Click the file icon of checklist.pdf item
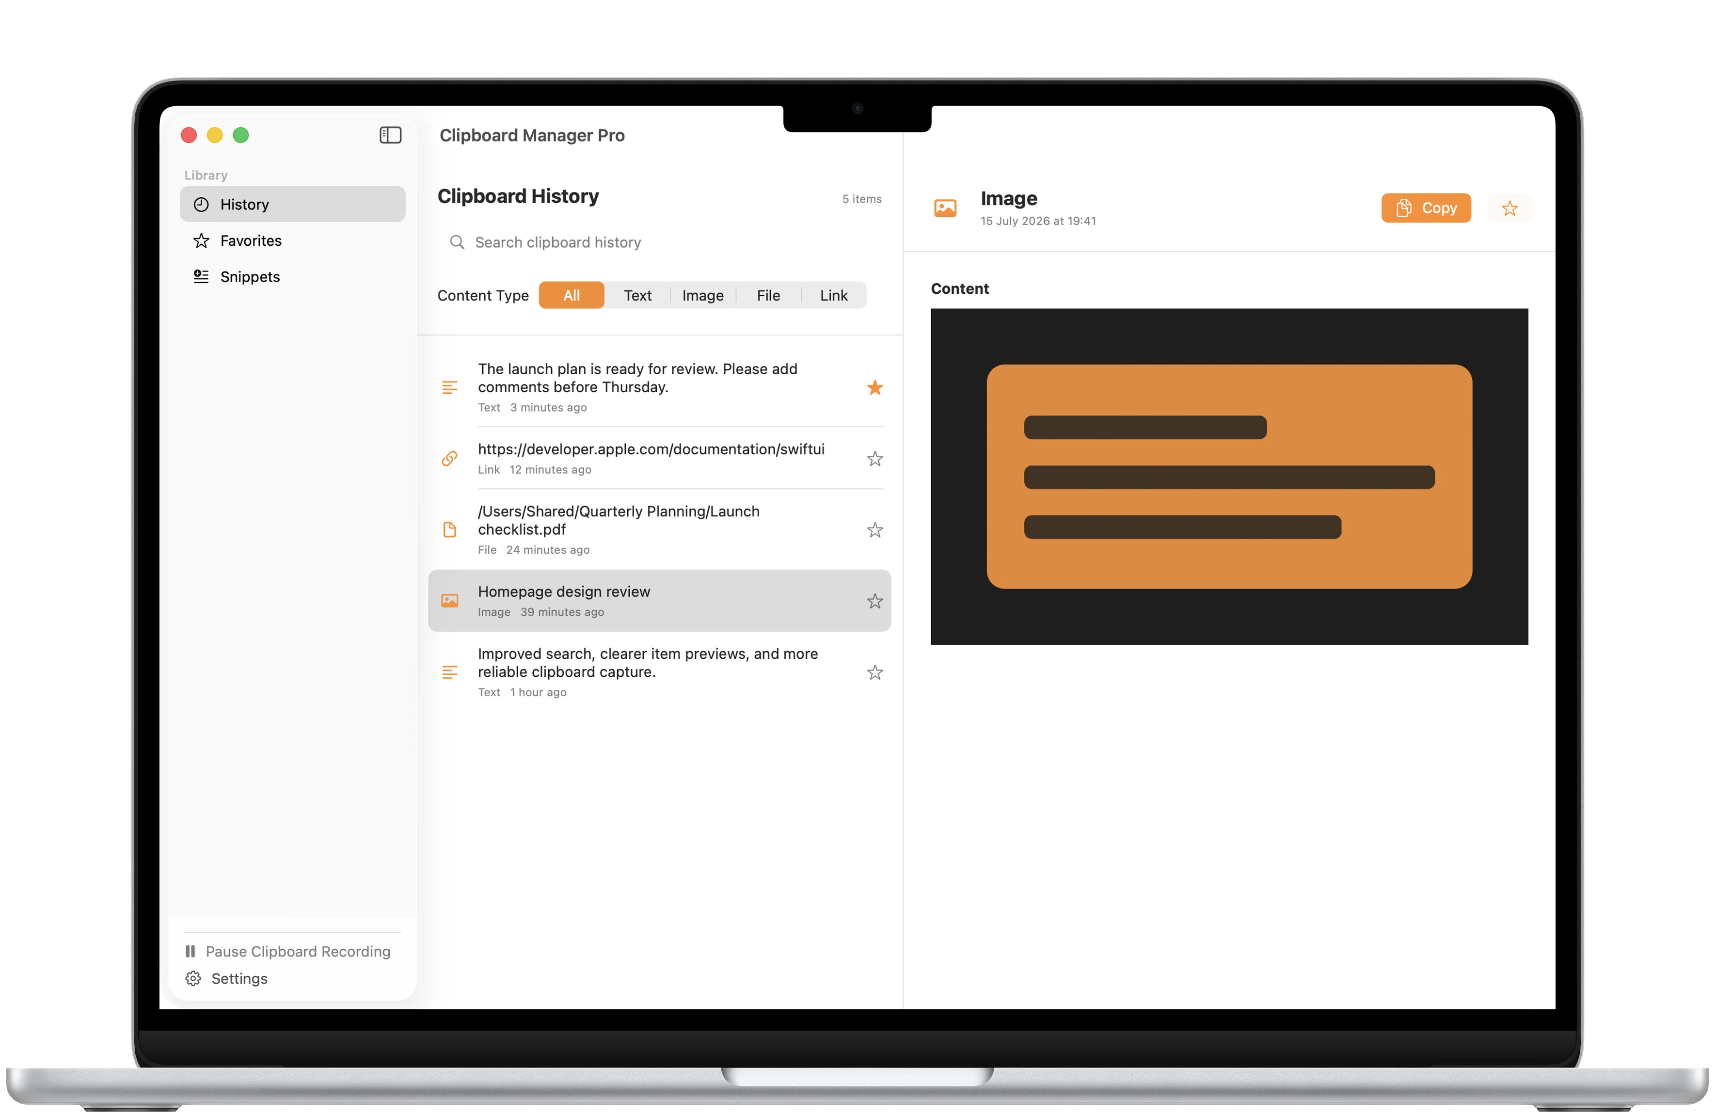The image size is (1716, 1115). (x=449, y=530)
